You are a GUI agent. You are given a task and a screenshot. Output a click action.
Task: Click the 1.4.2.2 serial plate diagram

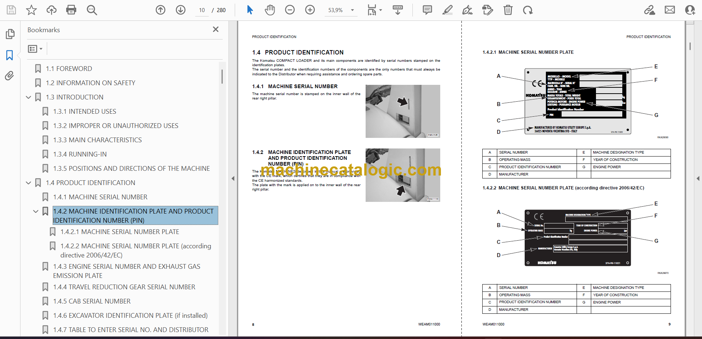pyautogui.click(x=578, y=238)
